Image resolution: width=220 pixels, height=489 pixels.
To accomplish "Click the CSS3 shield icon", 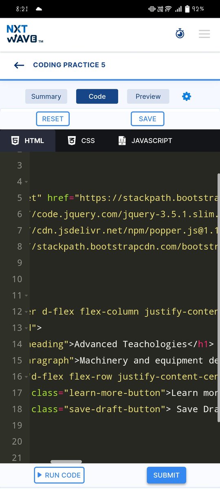I will (72, 141).
